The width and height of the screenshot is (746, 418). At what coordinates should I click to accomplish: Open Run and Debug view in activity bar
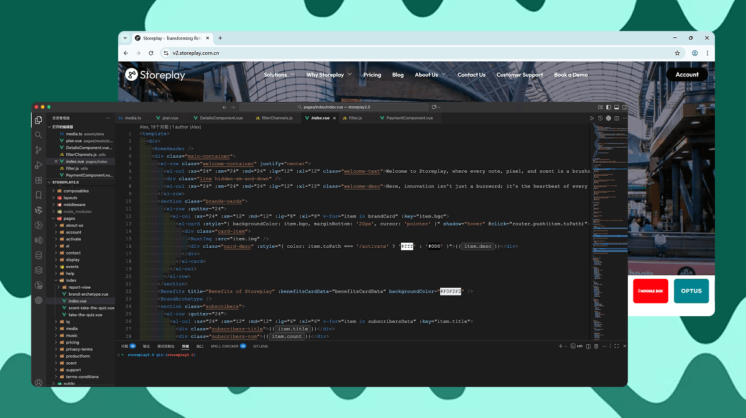pyautogui.click(x=39, y=165)
